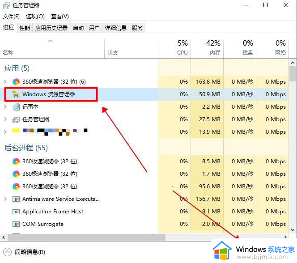Click the 简略信息 collapse arrow icon

point(8,252)
